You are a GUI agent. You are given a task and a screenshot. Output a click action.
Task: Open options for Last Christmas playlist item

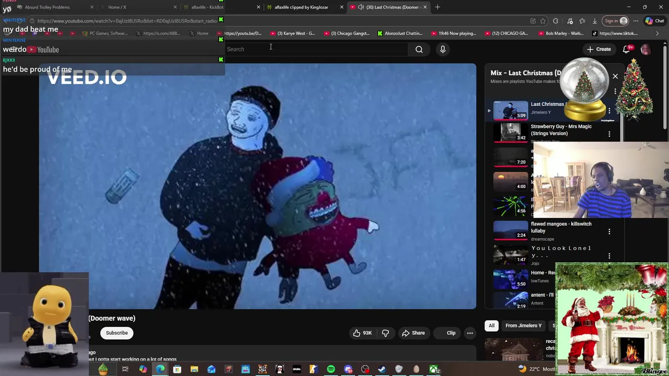click(x=609, y=110)
